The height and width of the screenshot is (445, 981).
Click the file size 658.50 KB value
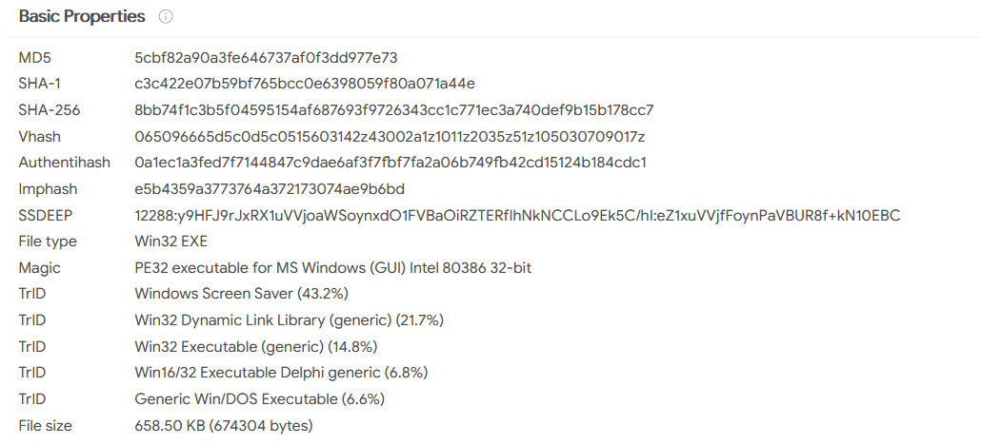[x=224, y=426]
